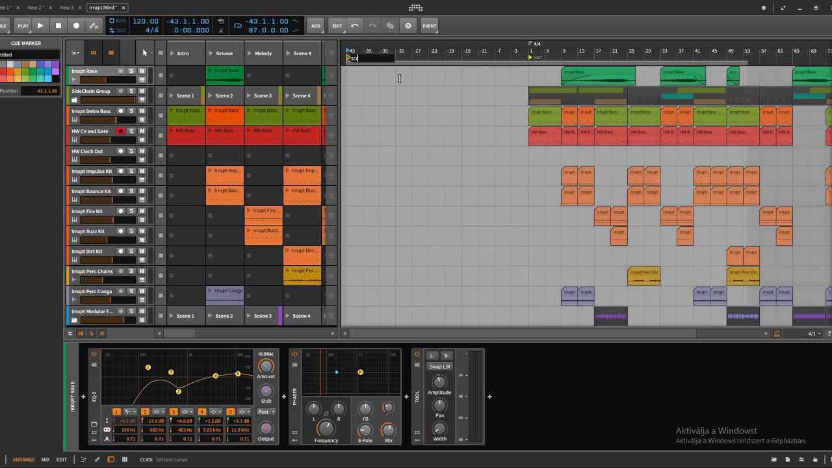Solo the Irrupt Detro Bass track
832x468 pixels.
click(x=131, y=111)
